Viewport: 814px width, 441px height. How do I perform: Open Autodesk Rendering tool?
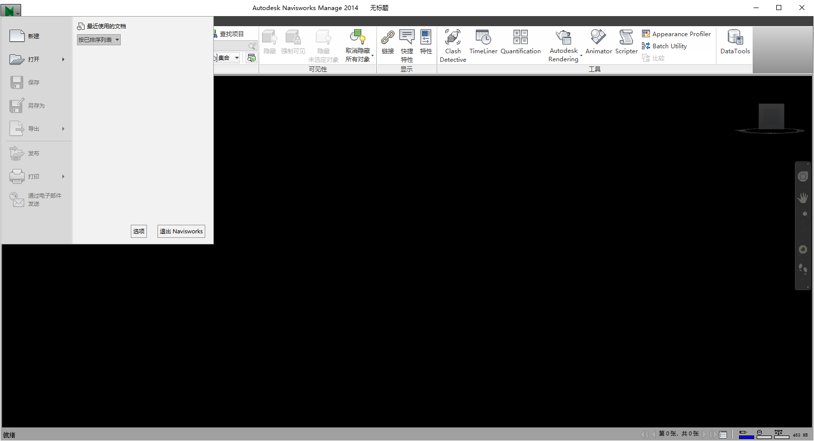coord(563,46)
